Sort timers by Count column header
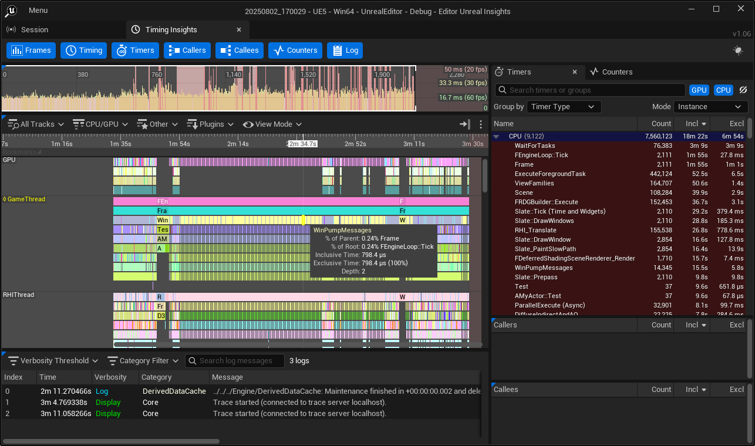Viewport: 755px width, 446px height. click(x=656, y=124)
